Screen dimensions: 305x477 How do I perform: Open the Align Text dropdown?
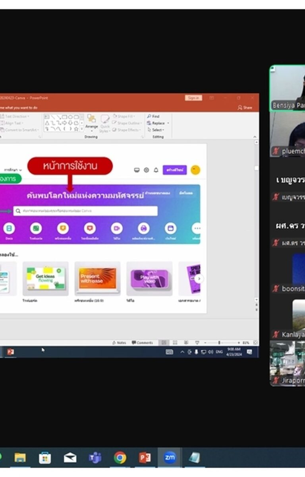pyautogui.click(x=13, y=123)
